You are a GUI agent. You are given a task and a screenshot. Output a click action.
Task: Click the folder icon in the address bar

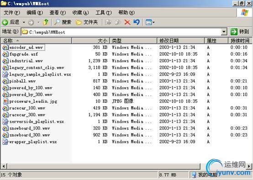(x=25, y=32)
